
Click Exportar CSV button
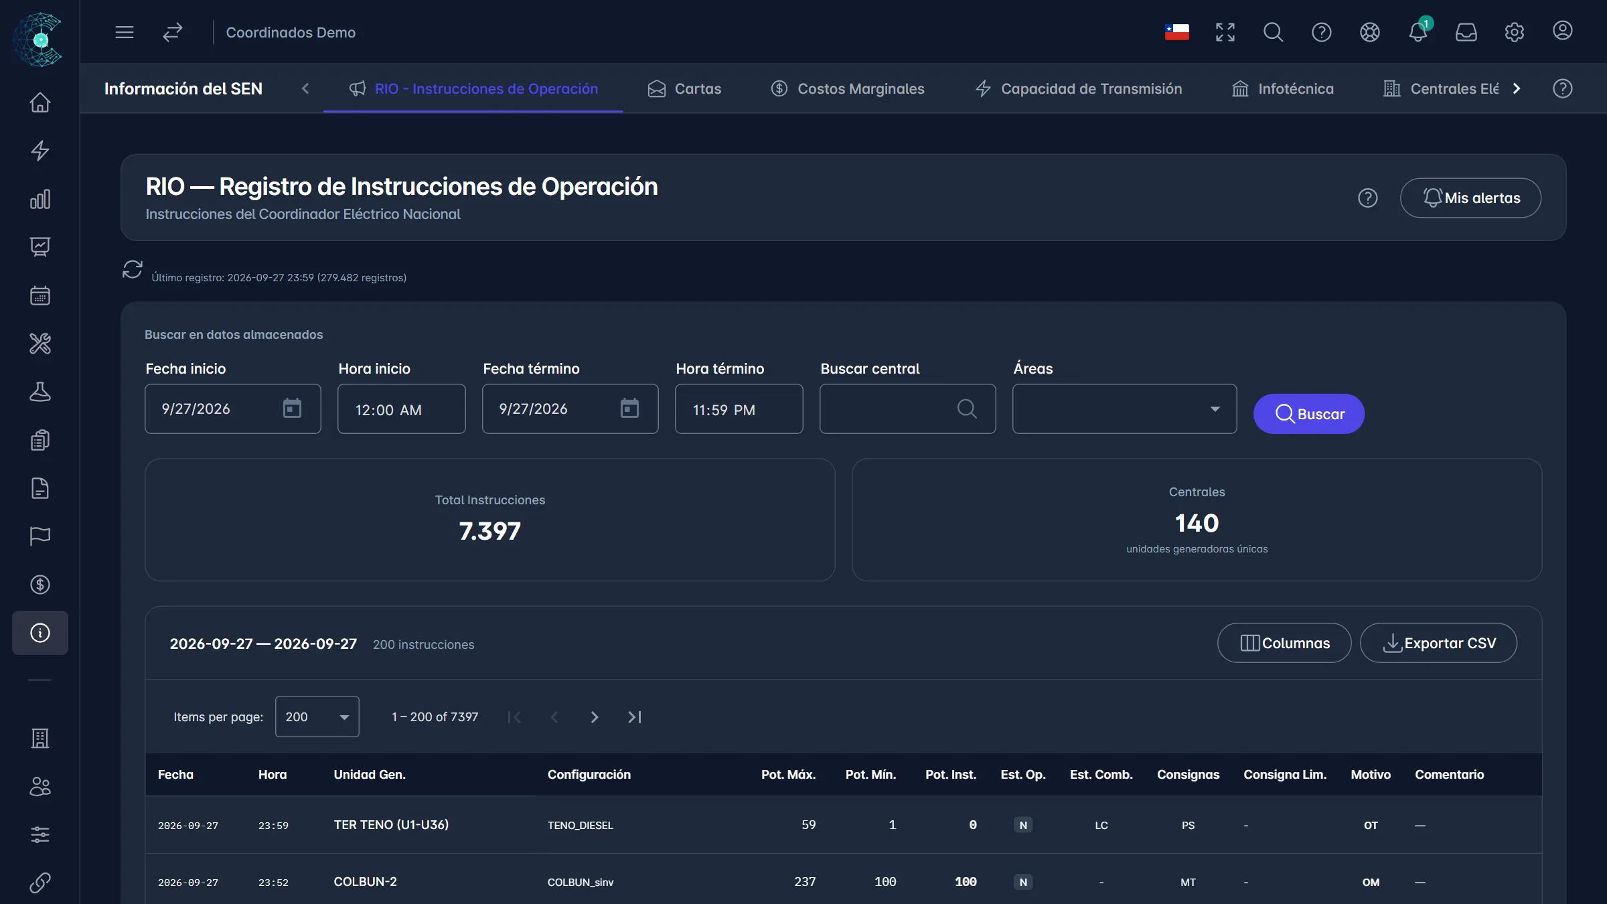(1438, 643)
